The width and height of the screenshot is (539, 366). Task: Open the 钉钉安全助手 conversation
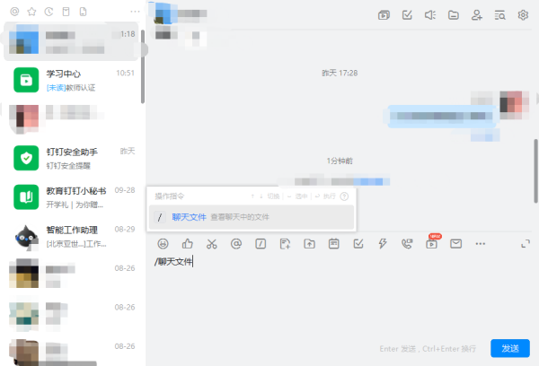coord(72,158)
